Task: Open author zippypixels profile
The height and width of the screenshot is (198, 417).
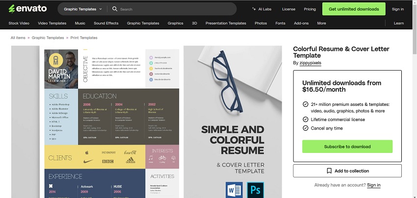Action: 311,63
